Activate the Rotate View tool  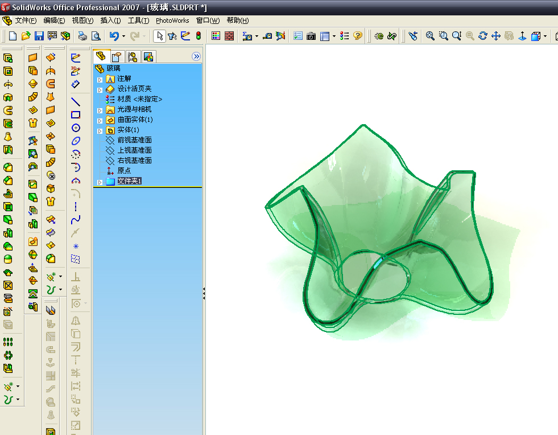coord(482,36)
